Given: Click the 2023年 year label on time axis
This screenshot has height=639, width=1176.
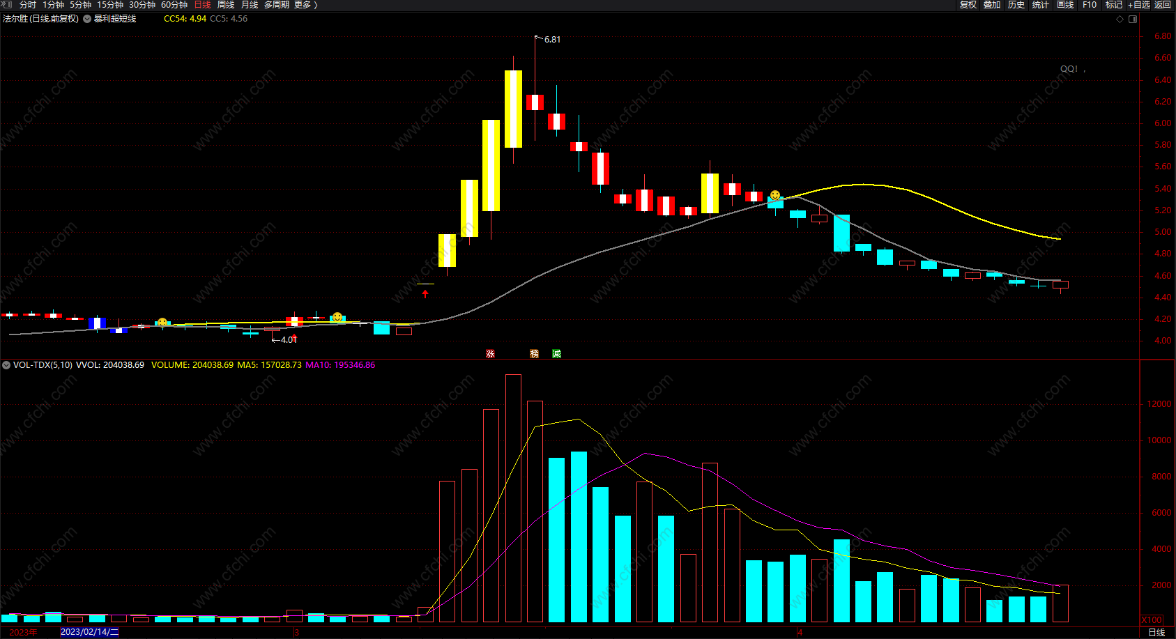Looking at the screenshot, I should pyautogui.click(x=23, y=632).
